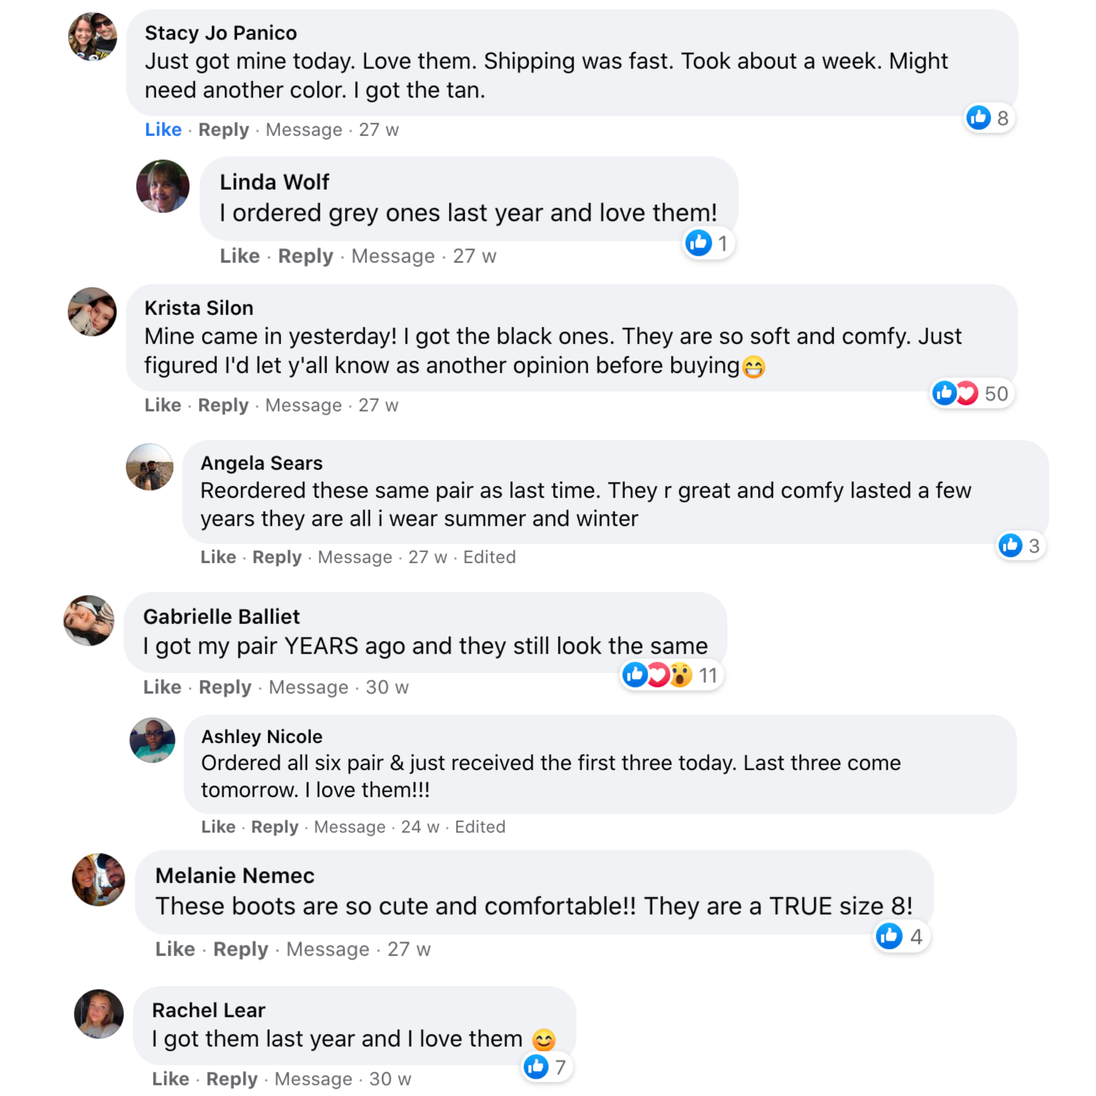This screenshot has width=1096, height=1096.
Task: Open reactions on Krista Silon's comment
Action: (x=971, y=394)
